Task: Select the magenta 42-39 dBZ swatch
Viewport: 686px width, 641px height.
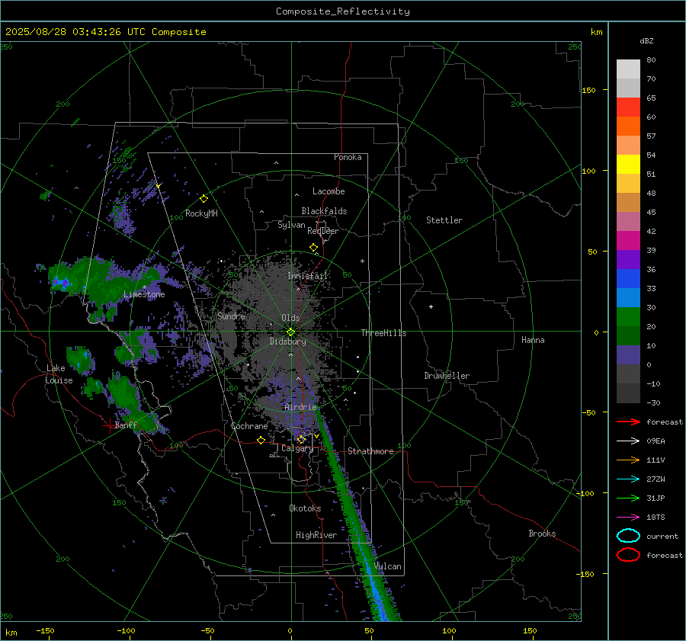Action: tap(628, 240)
